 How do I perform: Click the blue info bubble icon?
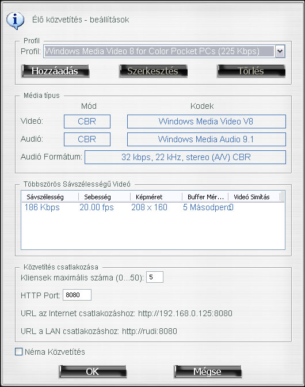tap(16, 21)
